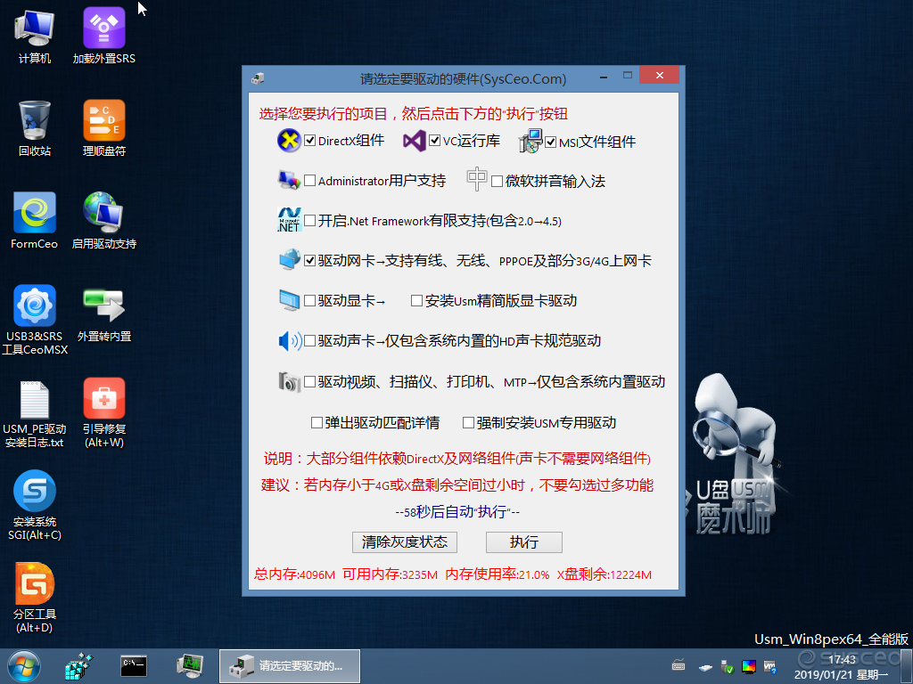This screenshot has width=913, height=684.
Task: Open the command prompt taskbar icon
Action: click(x=134, y=666)
